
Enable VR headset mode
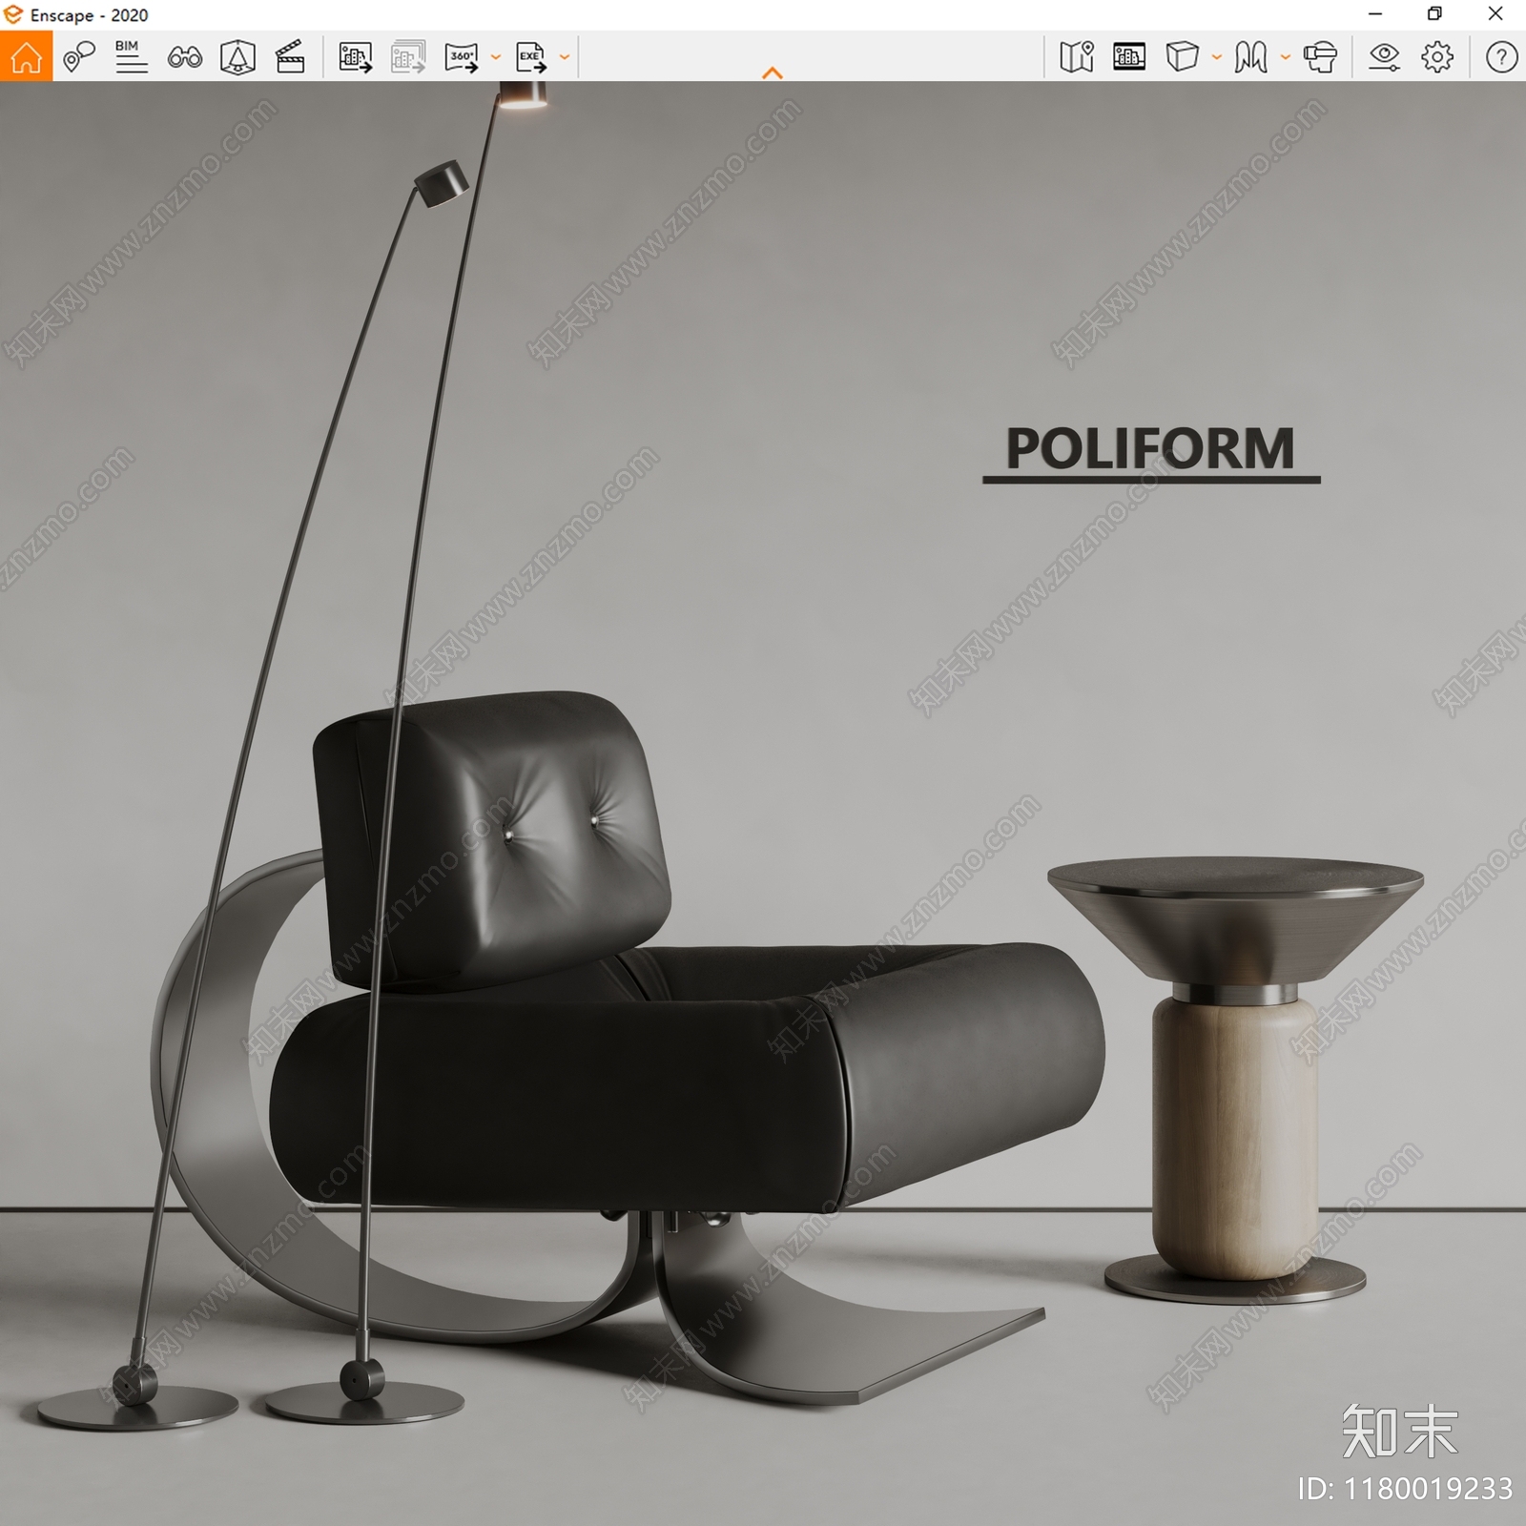click(1320, 57)
